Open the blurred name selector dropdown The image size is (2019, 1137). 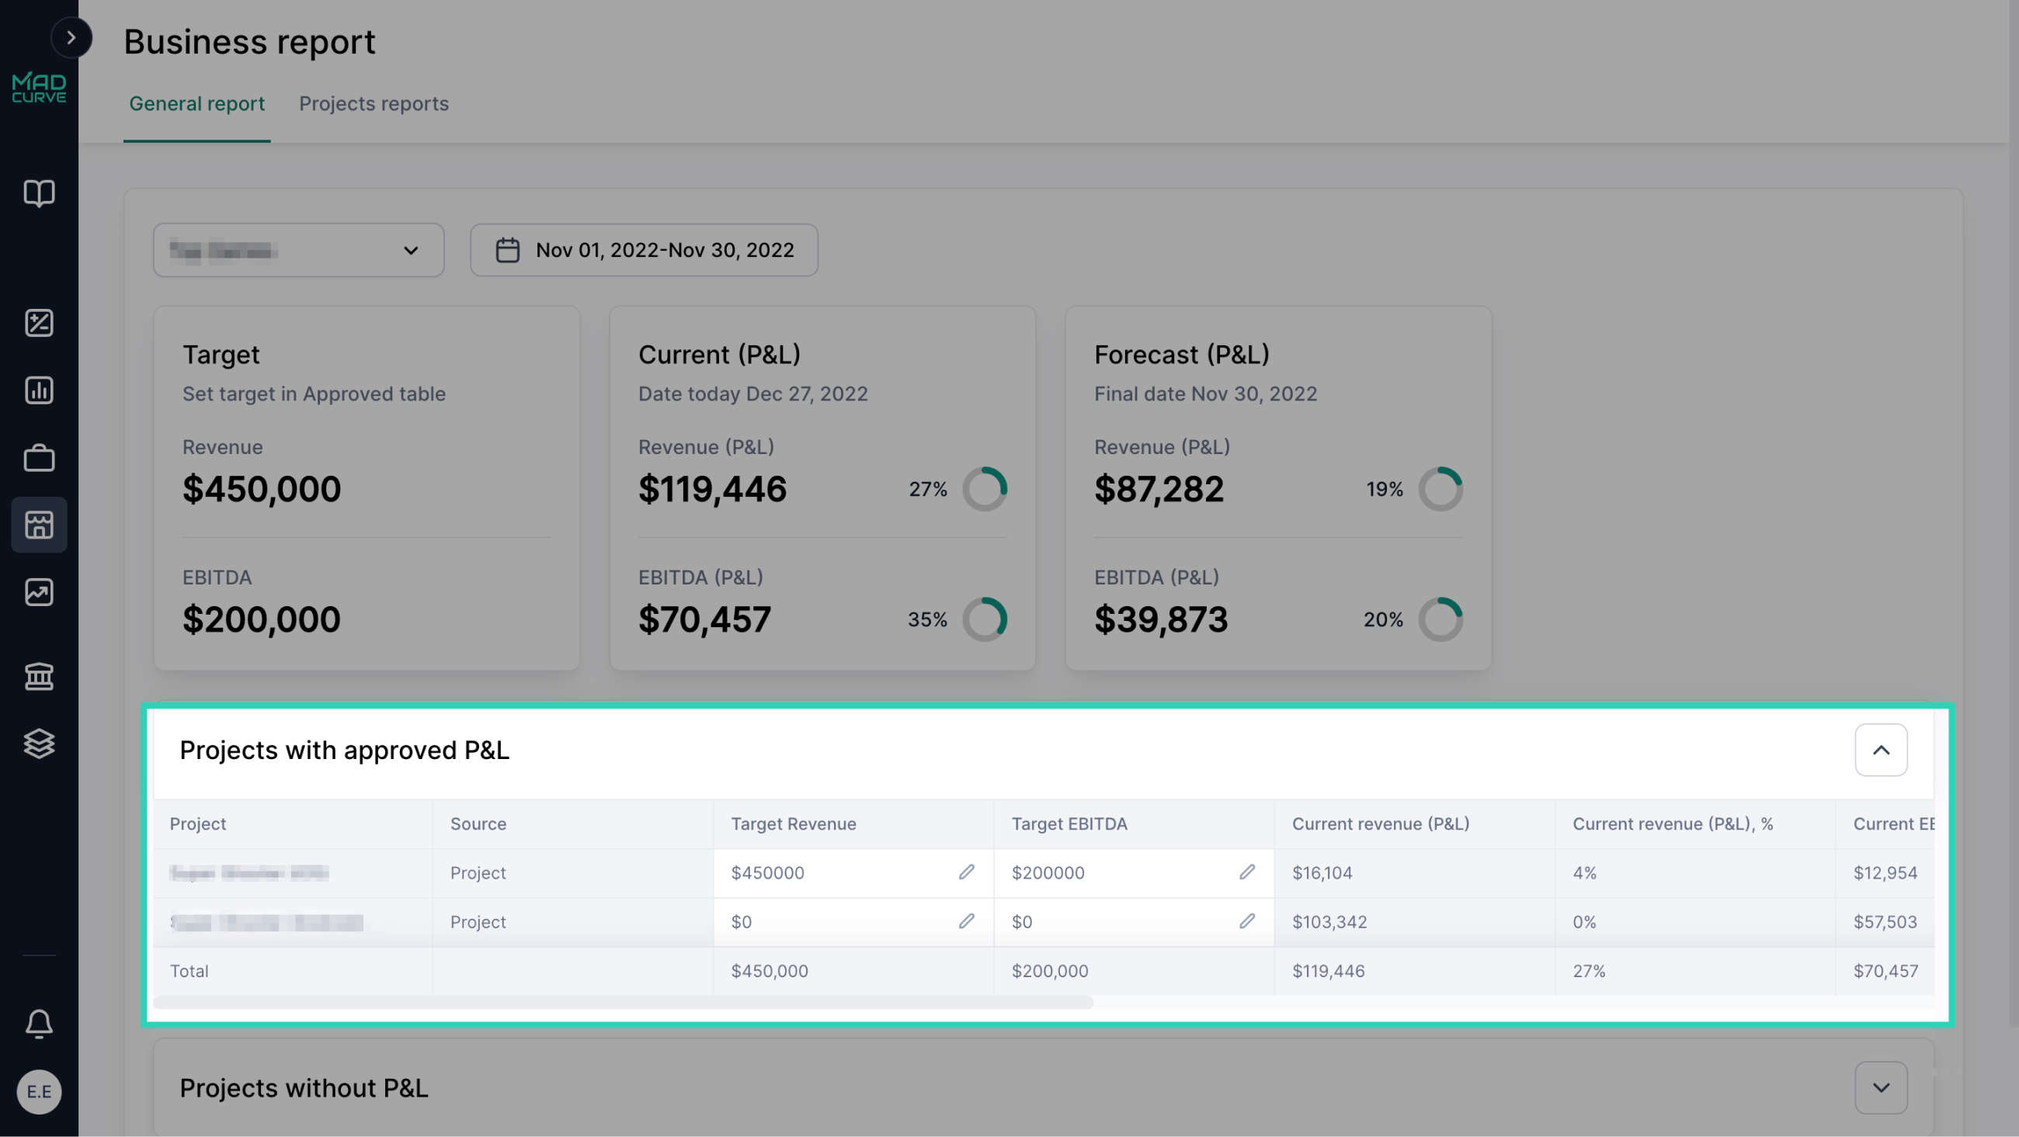[x=299, y=250]
